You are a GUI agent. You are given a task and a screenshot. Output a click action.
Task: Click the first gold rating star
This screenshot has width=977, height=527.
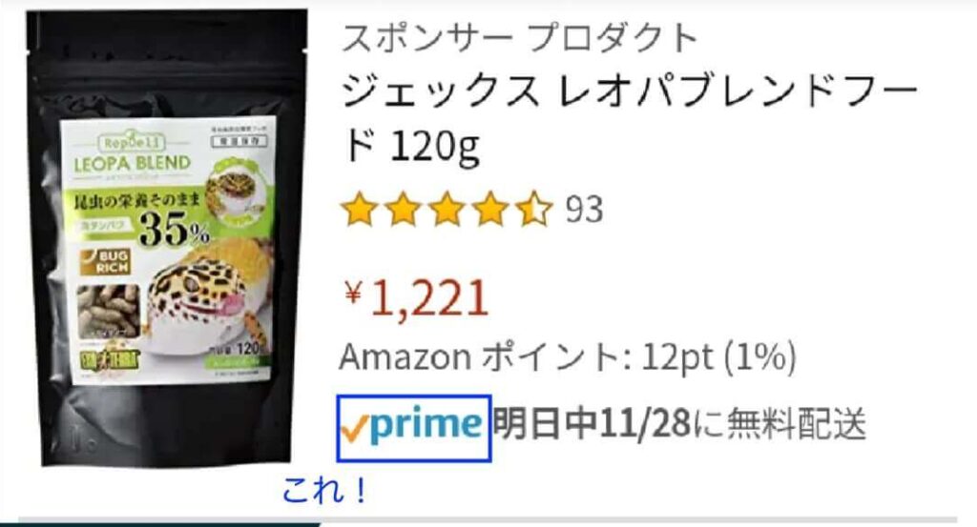pyautogui.click(x=360, y=209)
